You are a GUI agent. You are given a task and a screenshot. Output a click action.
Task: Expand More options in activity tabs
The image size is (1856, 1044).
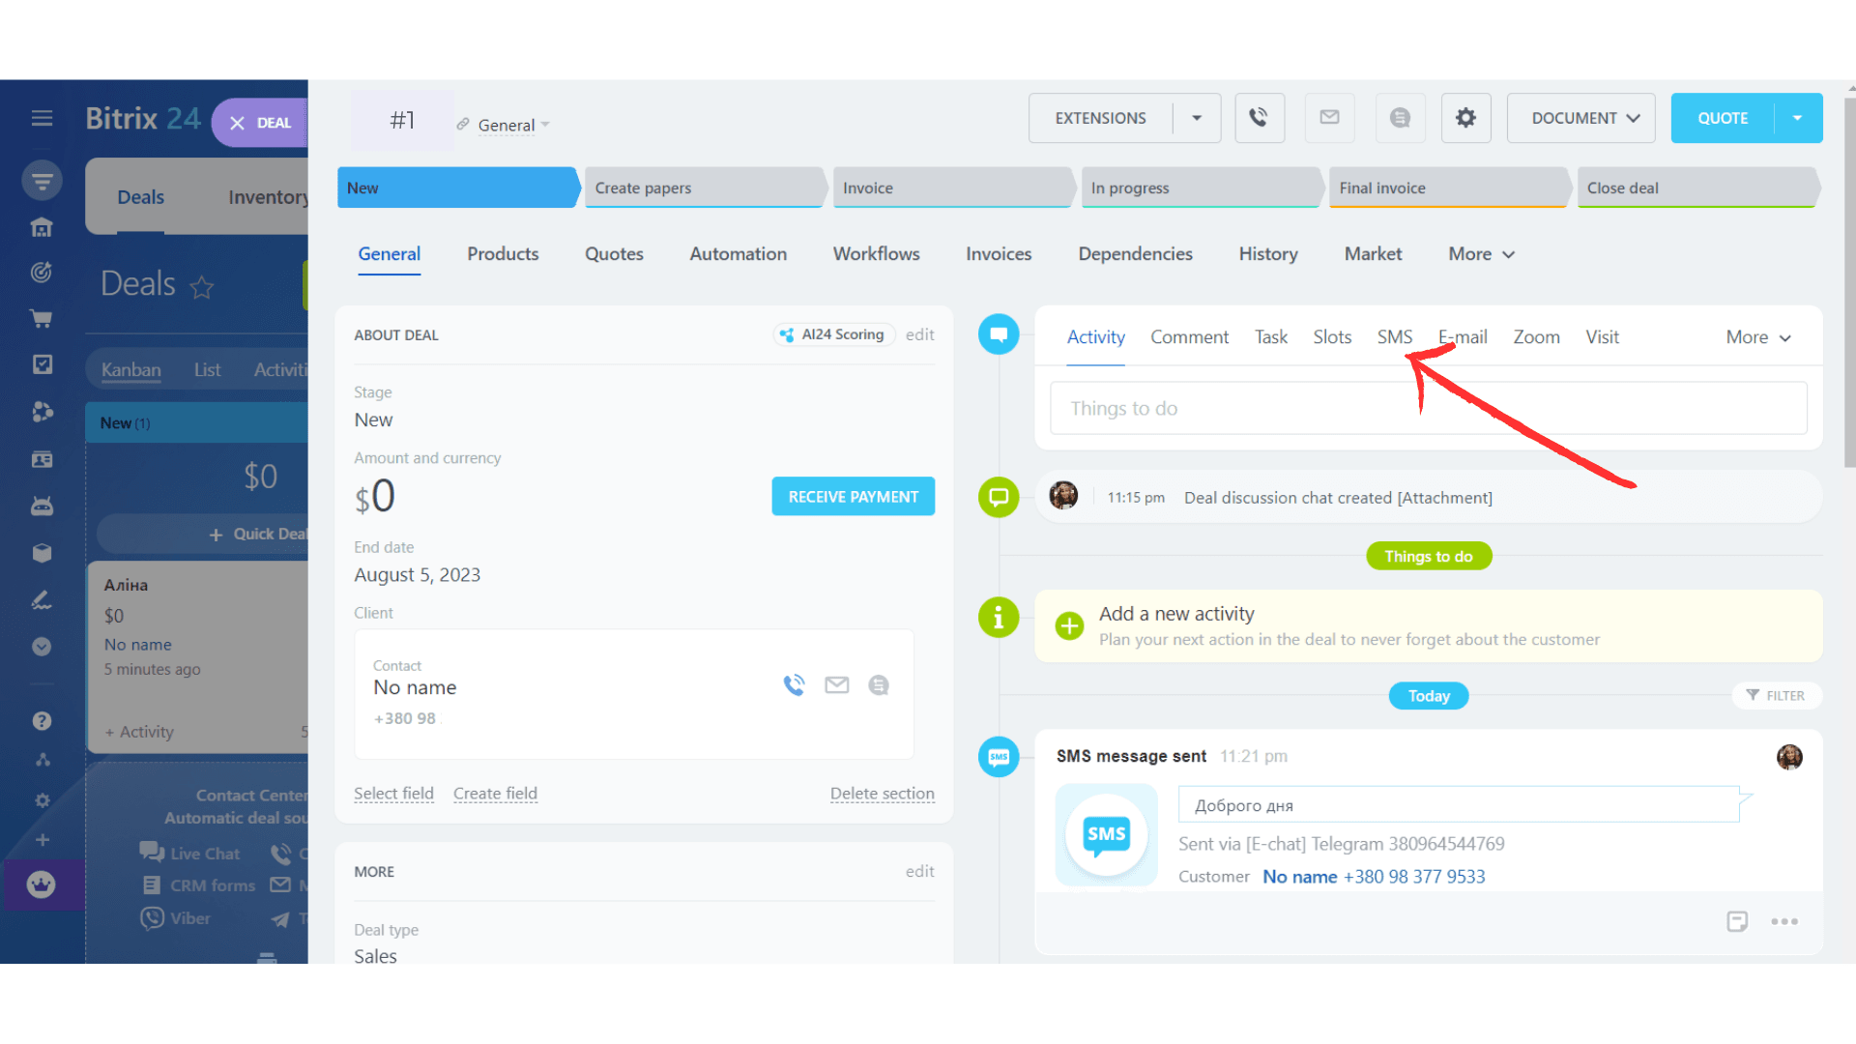[1758, 337]
